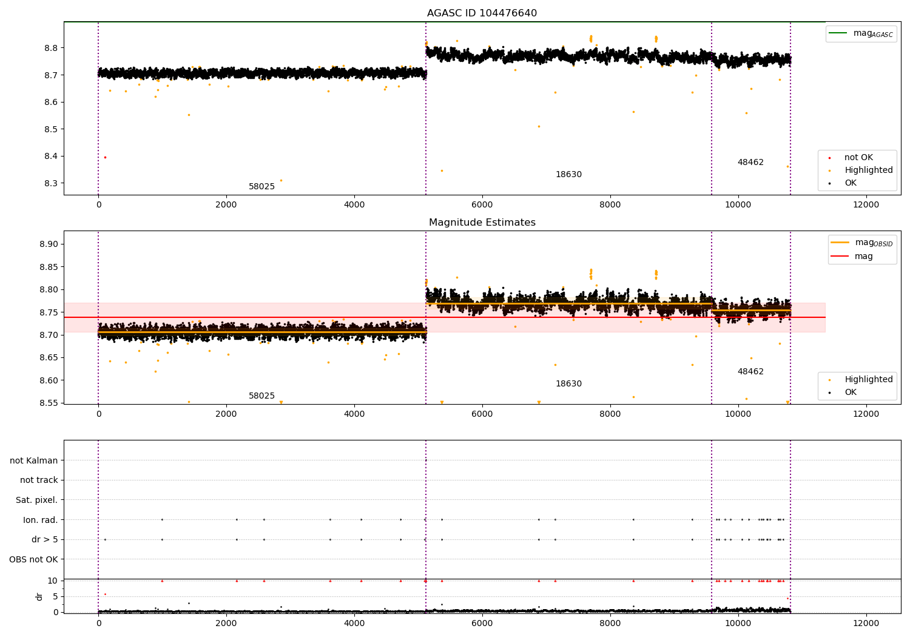Click the 8.75 y-axis tick in middle plot
The width and height of the screenshot is (910, 637).
[x=49, y=312]
